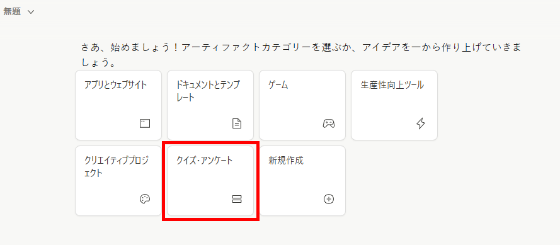Click the ゲーム label text
Screen dimensions: 560x245
278,85
